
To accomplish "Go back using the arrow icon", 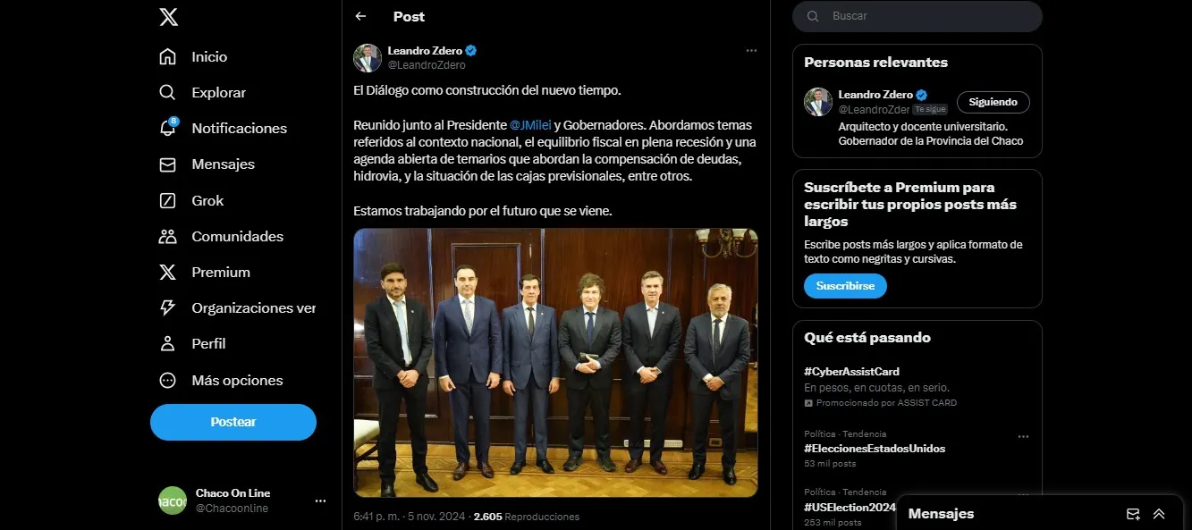I will tap(360, 16).
